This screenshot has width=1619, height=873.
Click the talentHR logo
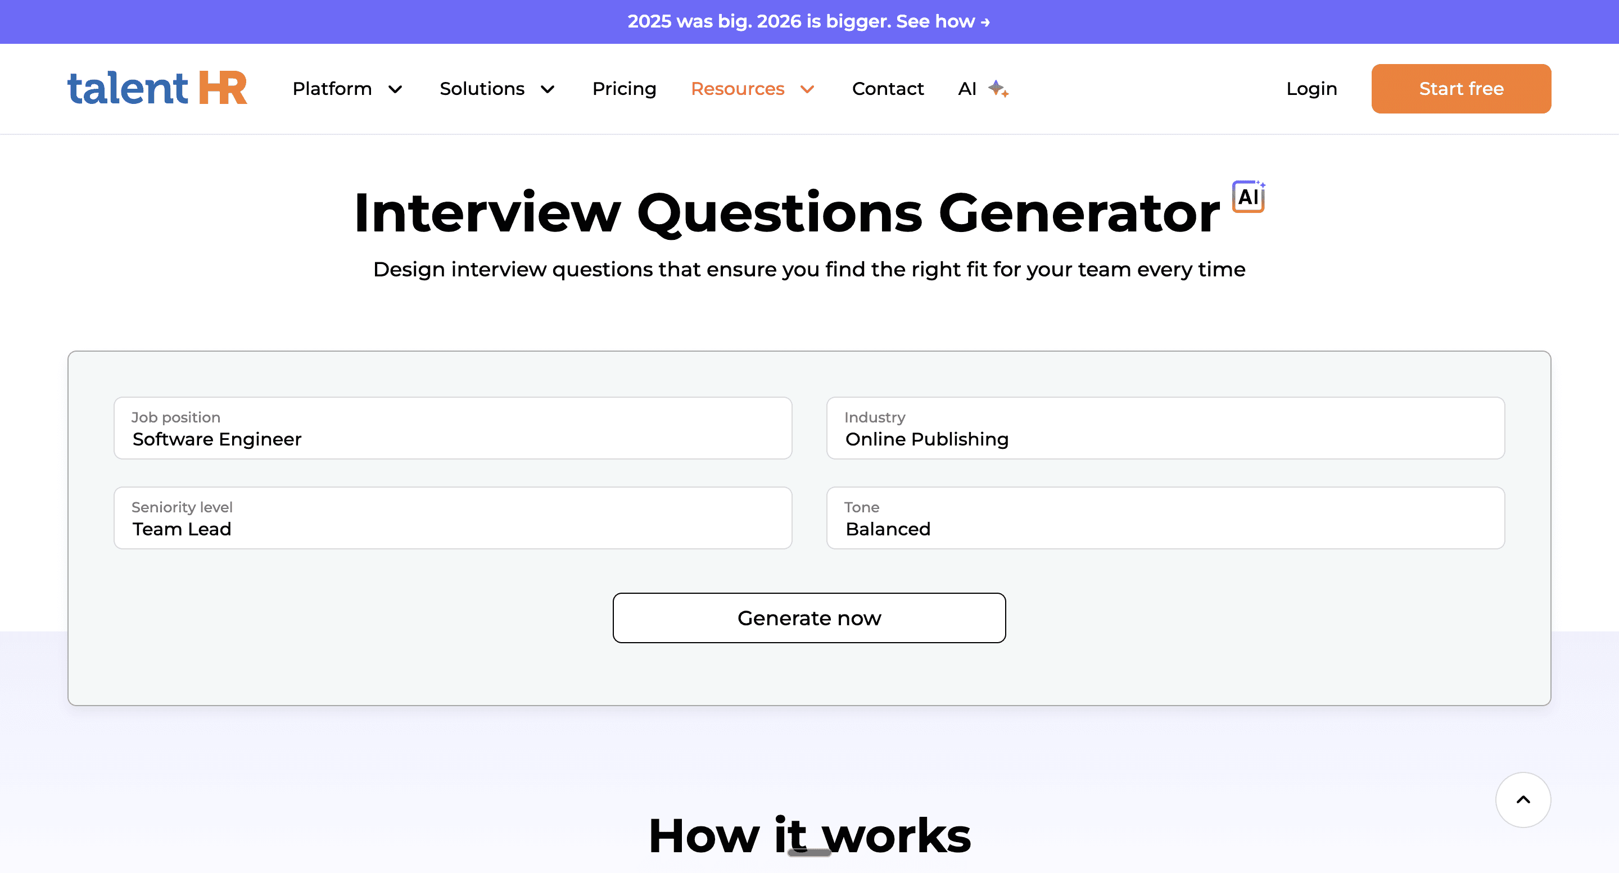tap(157, 88)
